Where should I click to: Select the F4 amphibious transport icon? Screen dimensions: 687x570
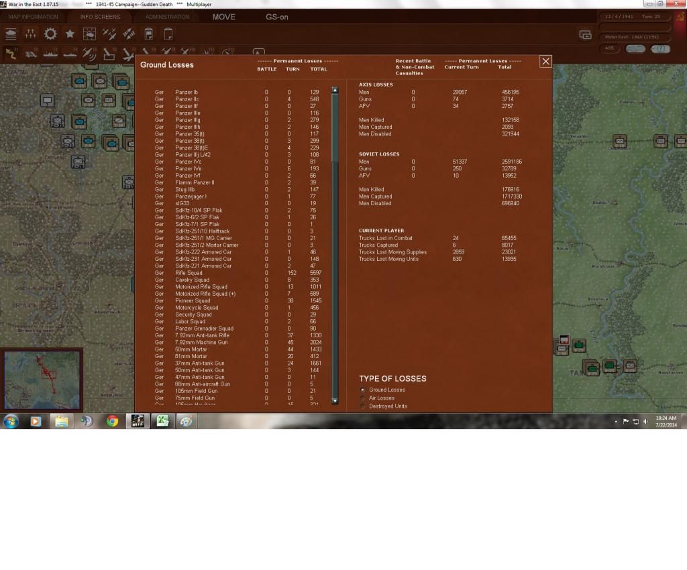(x=70, y=54)
